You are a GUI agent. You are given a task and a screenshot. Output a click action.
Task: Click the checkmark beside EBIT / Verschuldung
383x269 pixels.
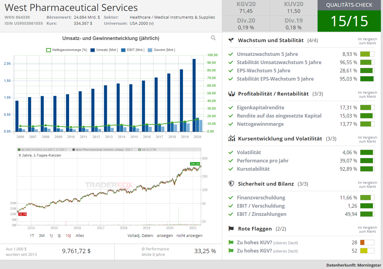click(231, 206)
